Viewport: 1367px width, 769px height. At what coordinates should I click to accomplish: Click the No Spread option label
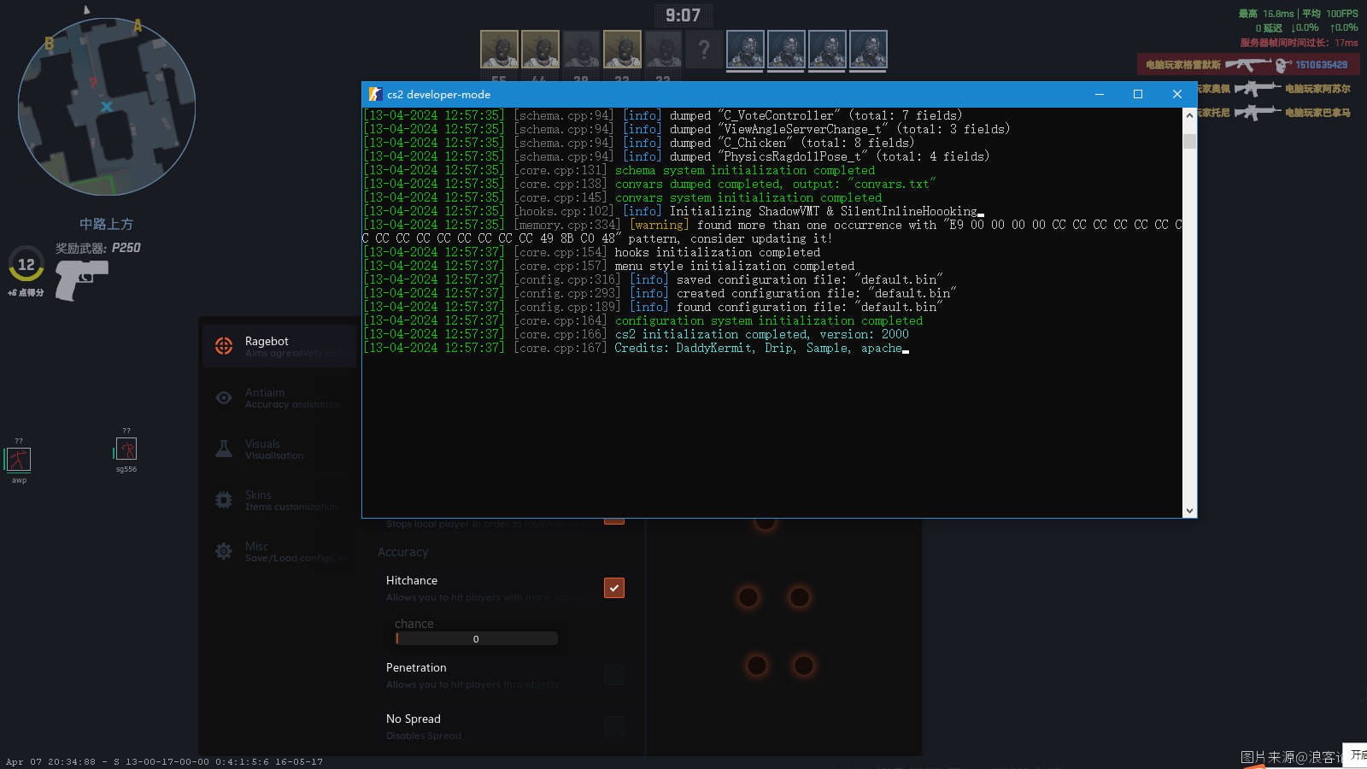(x=414, y=719)
